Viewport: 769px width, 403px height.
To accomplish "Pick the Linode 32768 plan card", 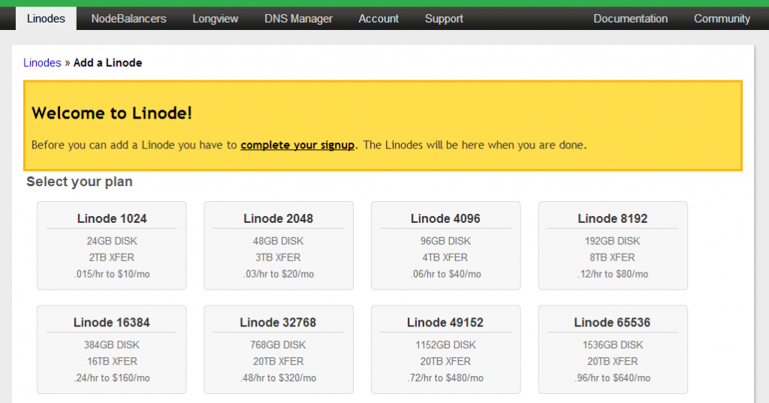I will (279, 350).
